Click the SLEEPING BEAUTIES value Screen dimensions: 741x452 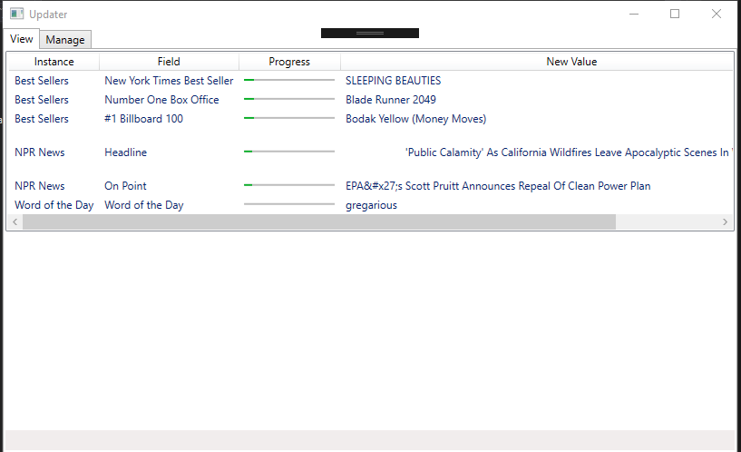394,81
